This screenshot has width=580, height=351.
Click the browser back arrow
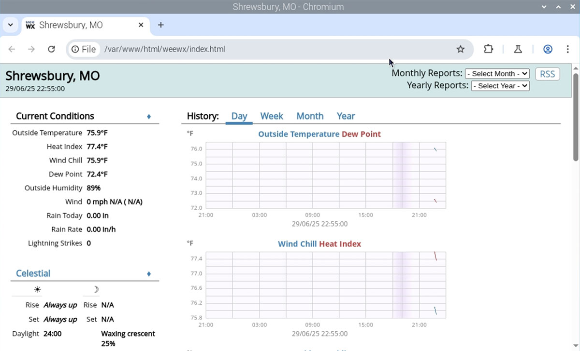pyautogui.click(x=12, y=49)
